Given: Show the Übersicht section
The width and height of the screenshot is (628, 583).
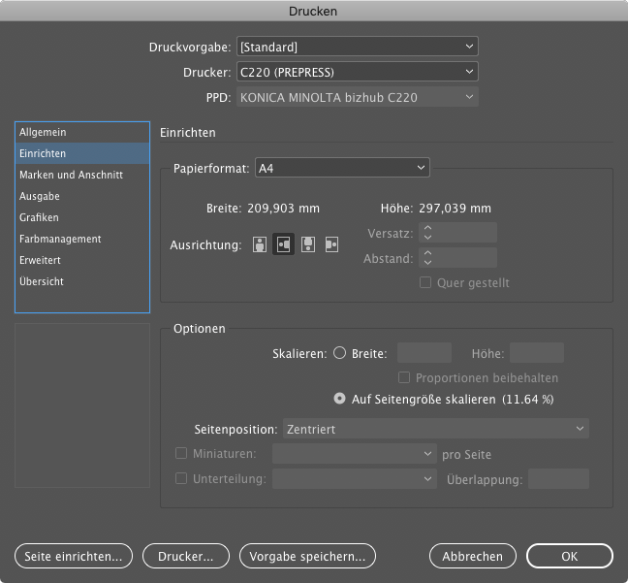Looking at the screenshot, I should (x=82, y=281).
